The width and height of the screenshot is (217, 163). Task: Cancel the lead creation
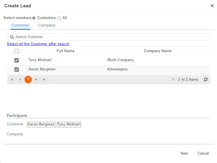point(203,153)
